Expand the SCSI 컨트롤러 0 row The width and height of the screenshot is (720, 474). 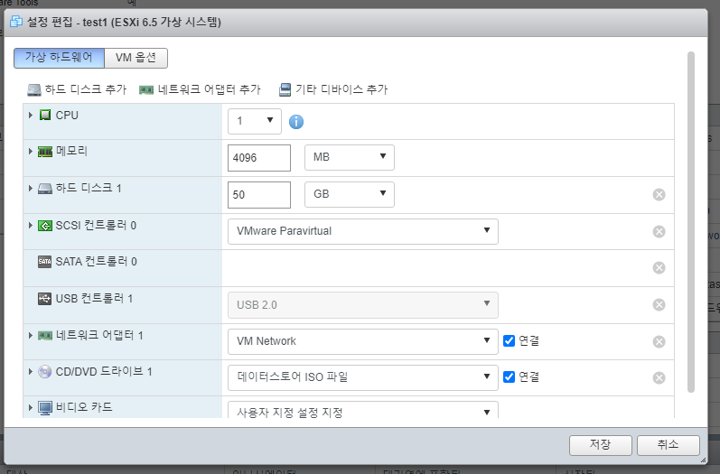pyautogui.click(x=31, y=226)
